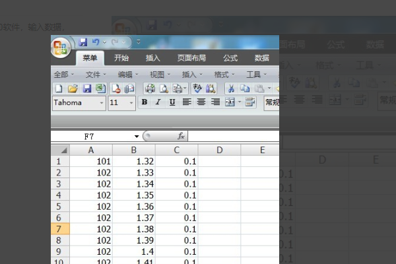
Task: Open the Tahoma font name dropdown
Action: [x=102, y=103]
